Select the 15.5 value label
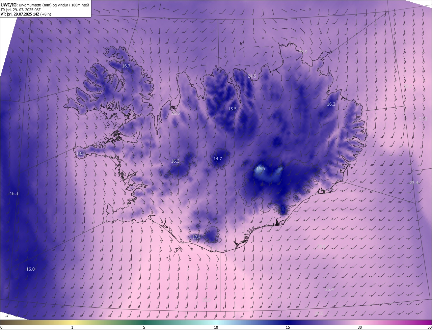Screen dimensions: 432x330 (x=232, y=109)
